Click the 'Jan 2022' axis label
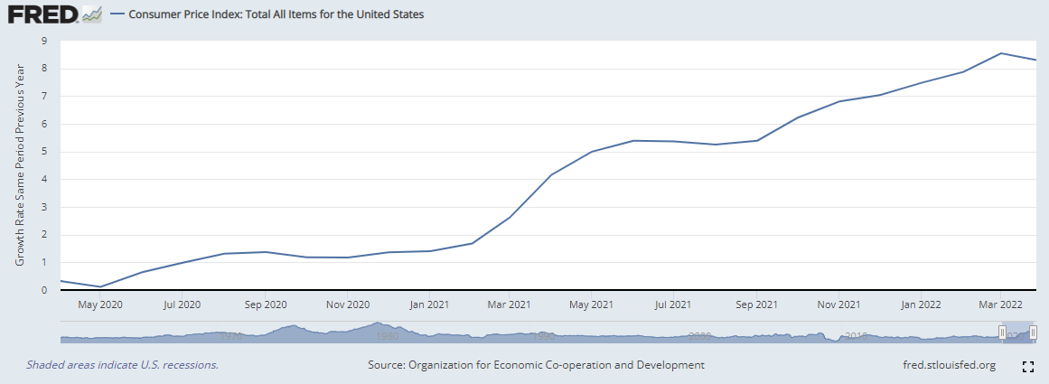The image size is (1049, 384). (x=921, y=304)
